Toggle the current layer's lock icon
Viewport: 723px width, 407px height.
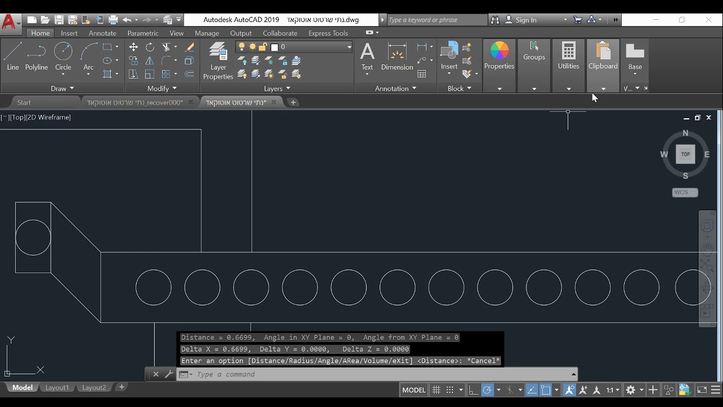tap(262, 47)
